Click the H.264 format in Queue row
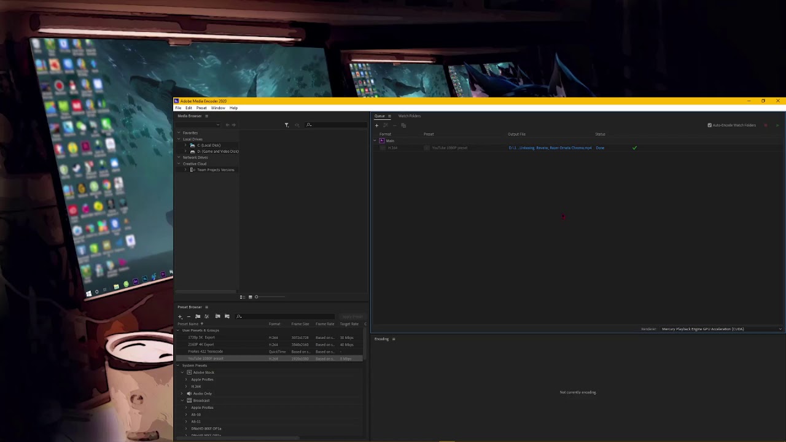786x442 pixels. coord(392,148)
